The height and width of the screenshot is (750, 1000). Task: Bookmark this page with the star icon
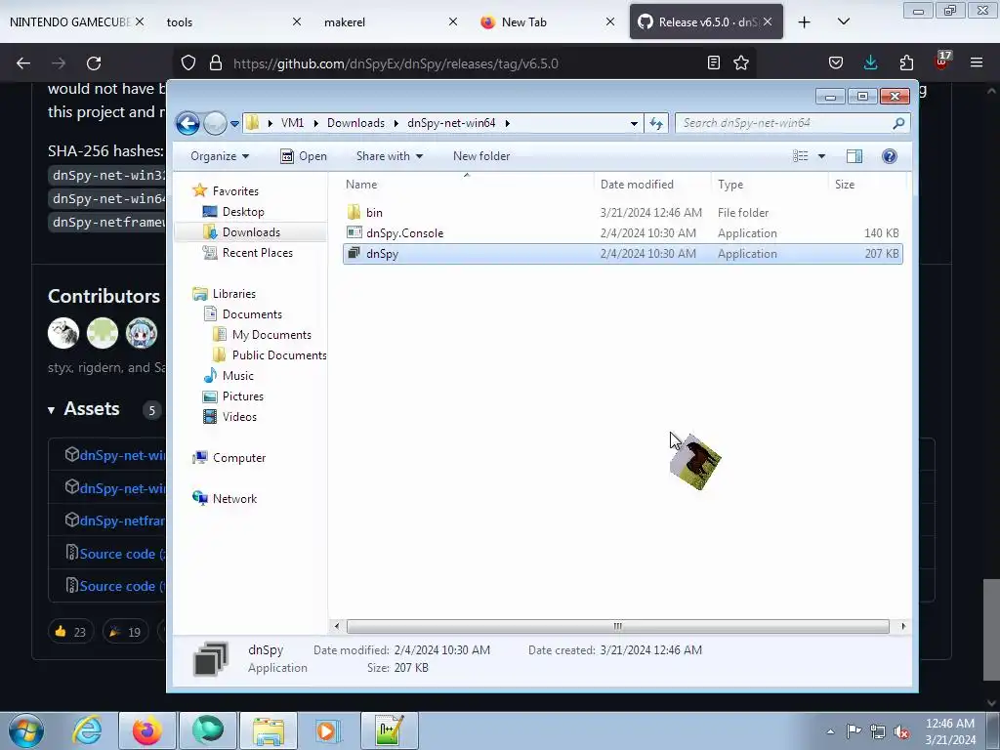pyautogui.click(x=740, y=62)
